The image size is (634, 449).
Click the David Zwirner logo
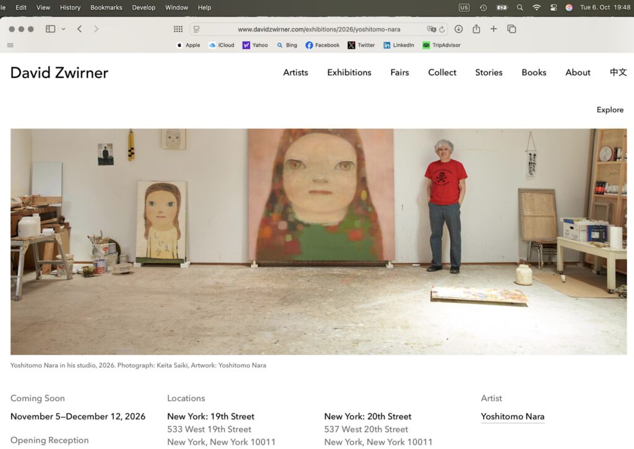pyautogui.click(x=59, y=73)
